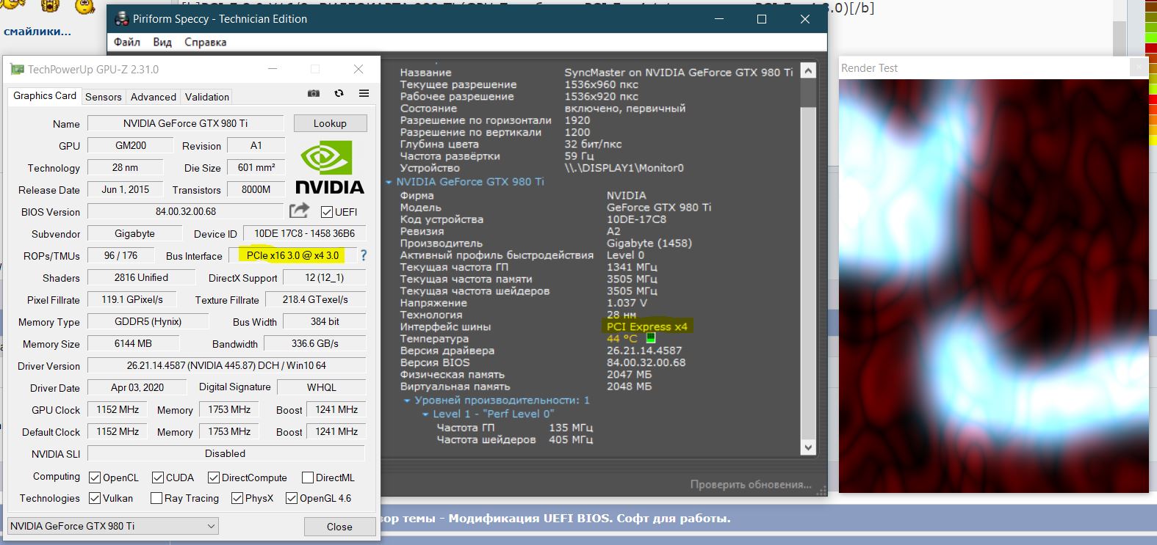
Task: Collapse the Level 1 "Perf Level 0" node
Action: click(x=425, y=414)
